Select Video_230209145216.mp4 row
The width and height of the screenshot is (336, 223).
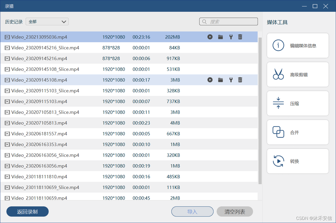[x=129, y=59]
